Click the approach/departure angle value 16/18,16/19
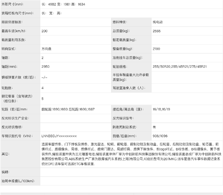The width and height of the screenshot is (223, 195). (161, 109)
